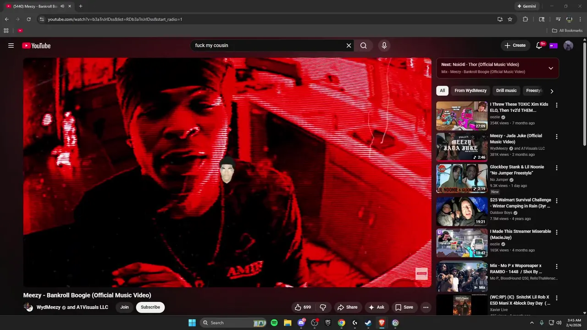Expand the Mix playlist panel chevron
Image resolution: width=587 pixels, height=330 pixels.
click(551, 68)
